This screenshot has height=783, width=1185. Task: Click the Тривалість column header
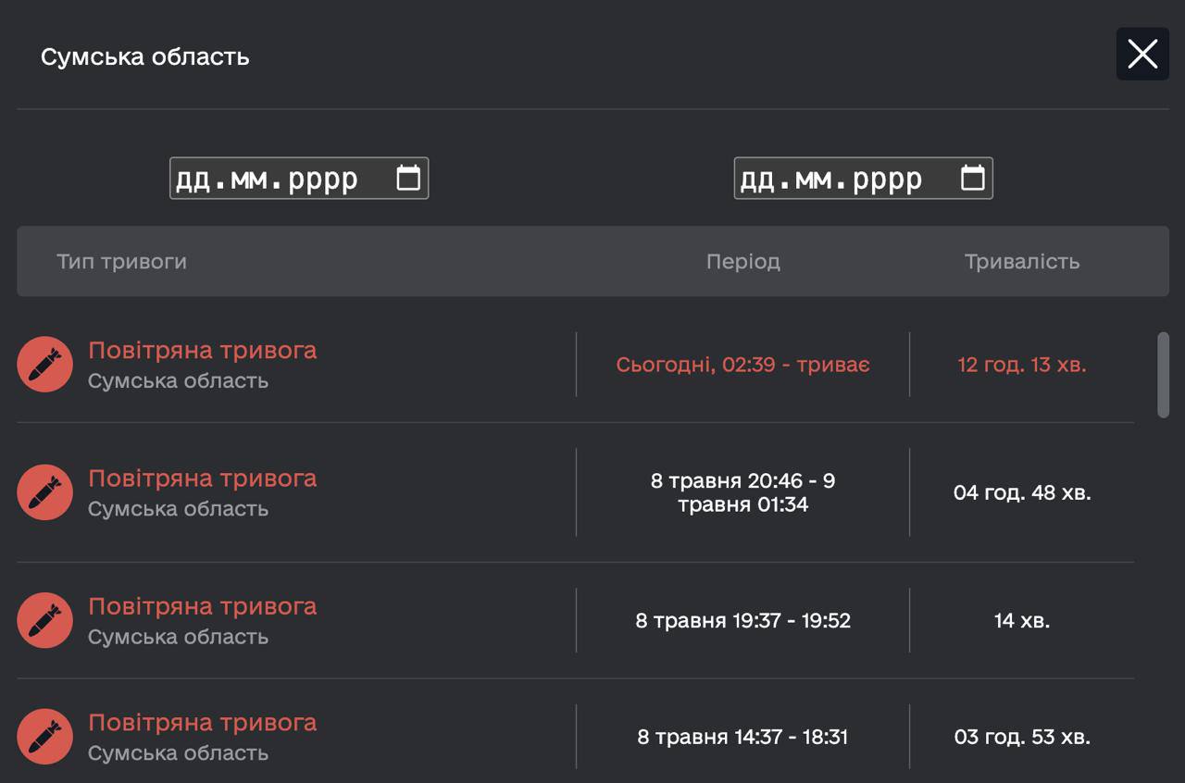click(x=1022, y=262)
